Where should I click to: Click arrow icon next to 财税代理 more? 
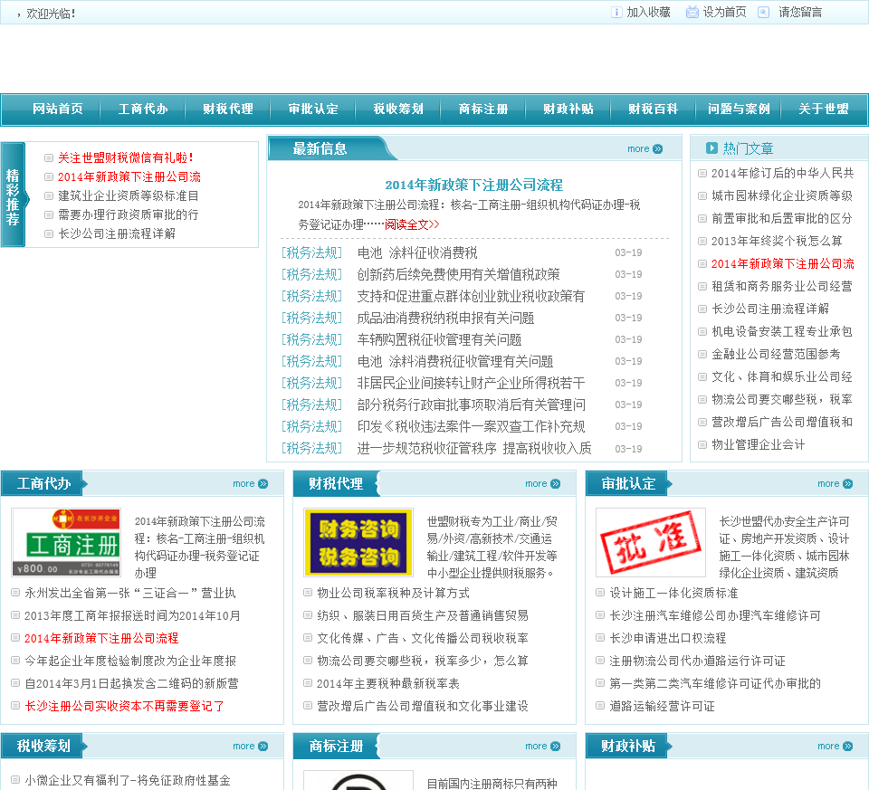click(x=555, y=483)
